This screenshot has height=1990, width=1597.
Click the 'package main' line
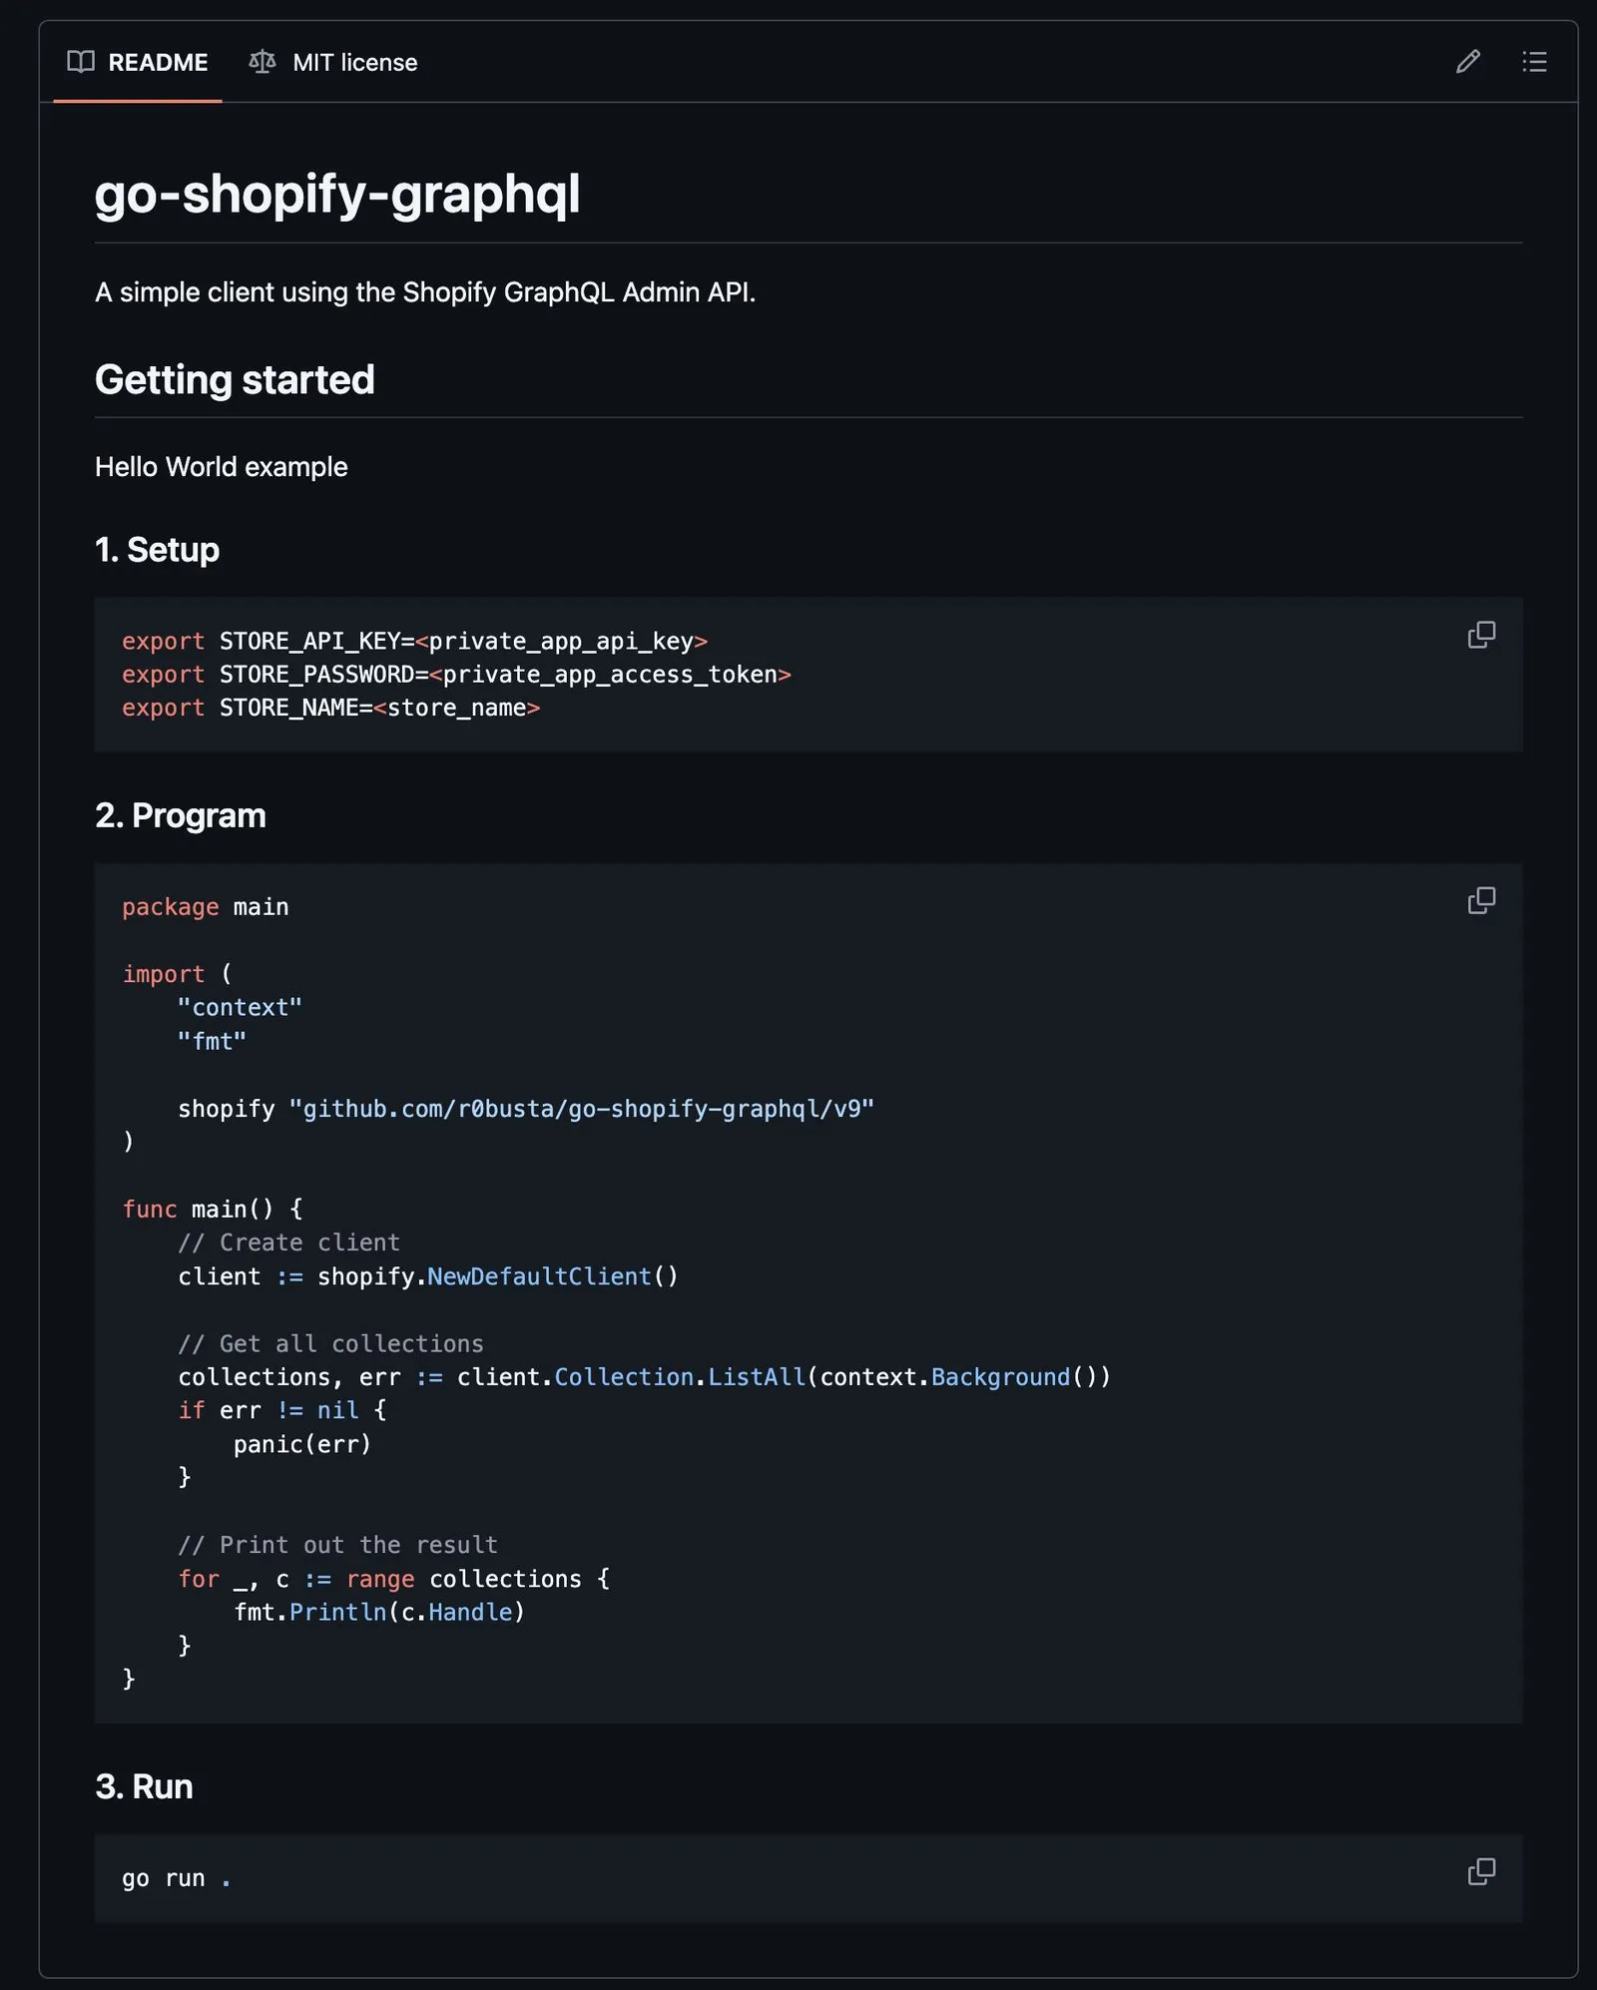pyautogui.click(x=206, y=907)
